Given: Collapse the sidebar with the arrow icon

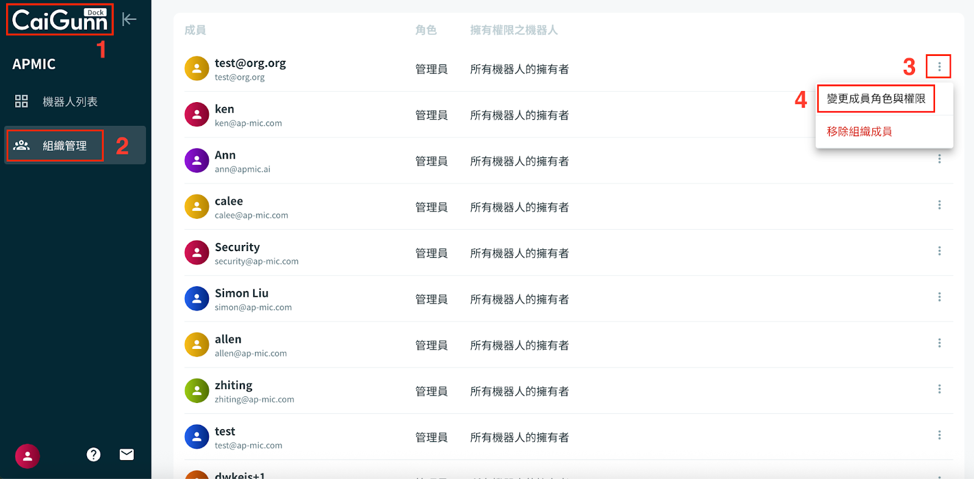Looking at the screenshot, I should coord(129,19).
